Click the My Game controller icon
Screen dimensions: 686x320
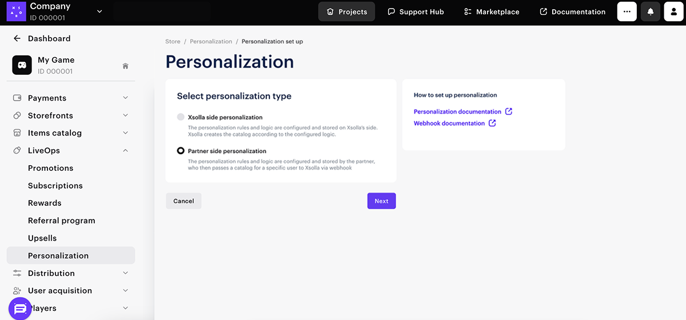(x=22, y=65)
